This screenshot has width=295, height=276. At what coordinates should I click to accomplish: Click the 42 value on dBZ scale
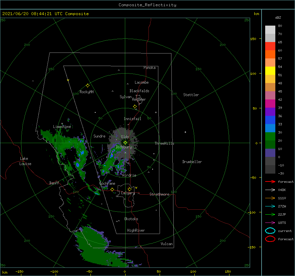[x=280, y=99]
